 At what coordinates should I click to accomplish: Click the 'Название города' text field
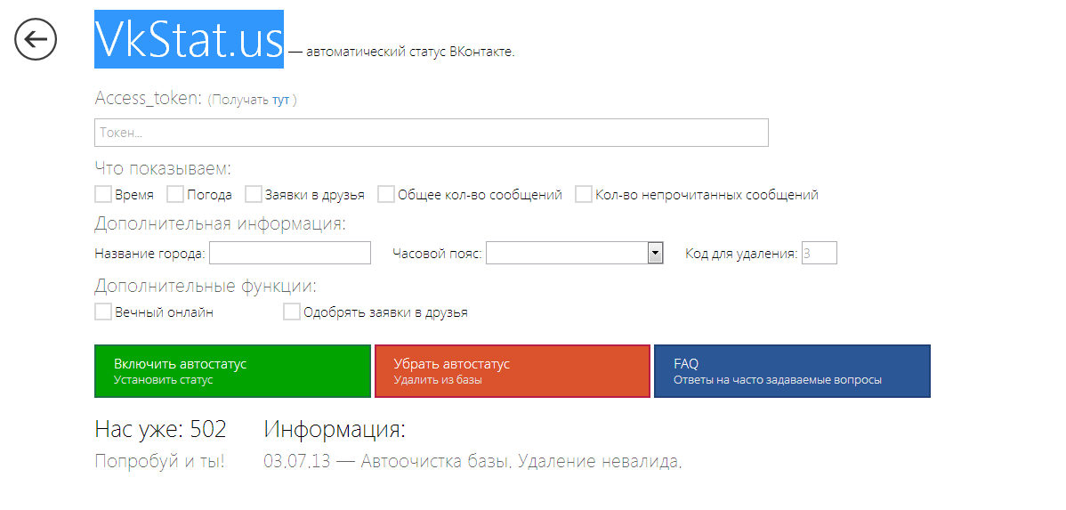point(289,254)
